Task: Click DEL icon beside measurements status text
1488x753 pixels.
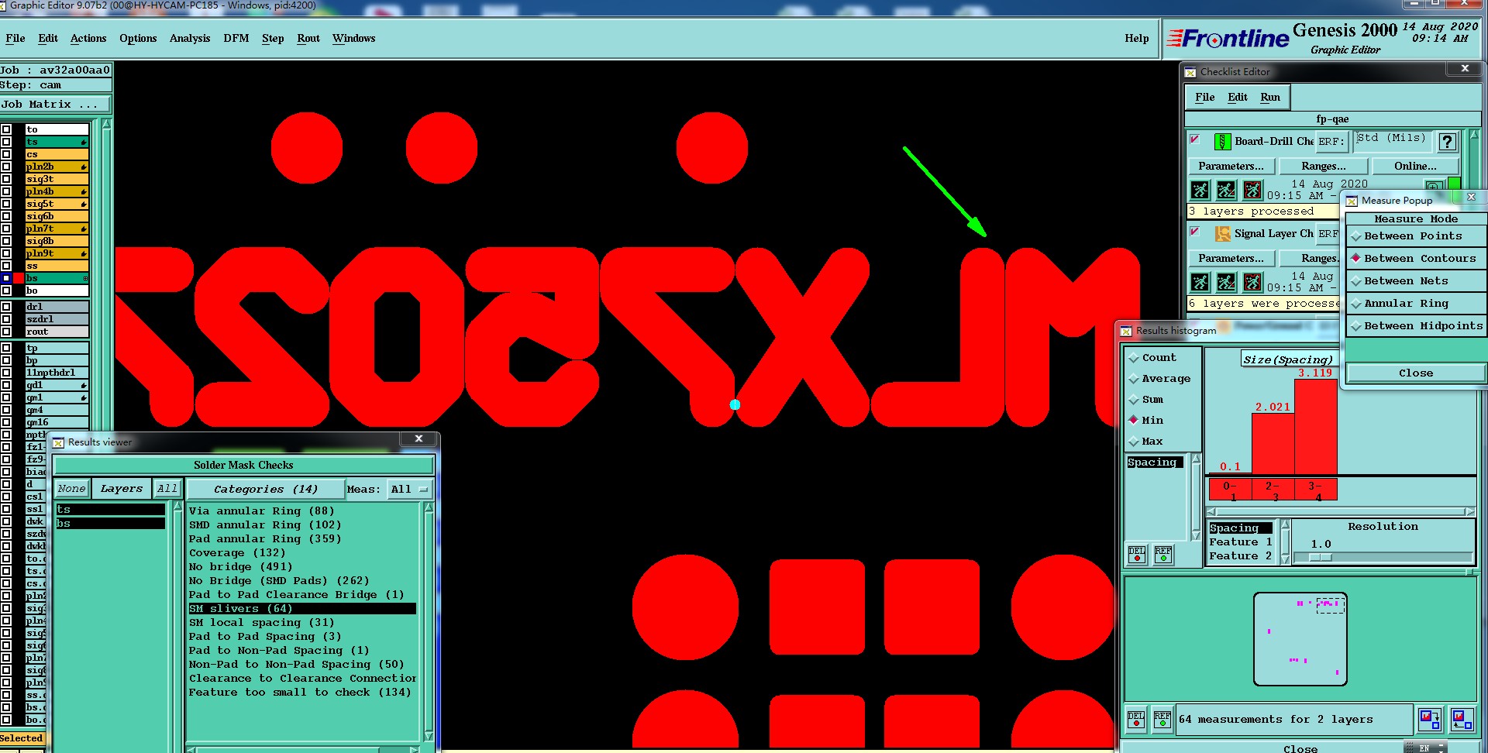Action: coord(1136,720)
